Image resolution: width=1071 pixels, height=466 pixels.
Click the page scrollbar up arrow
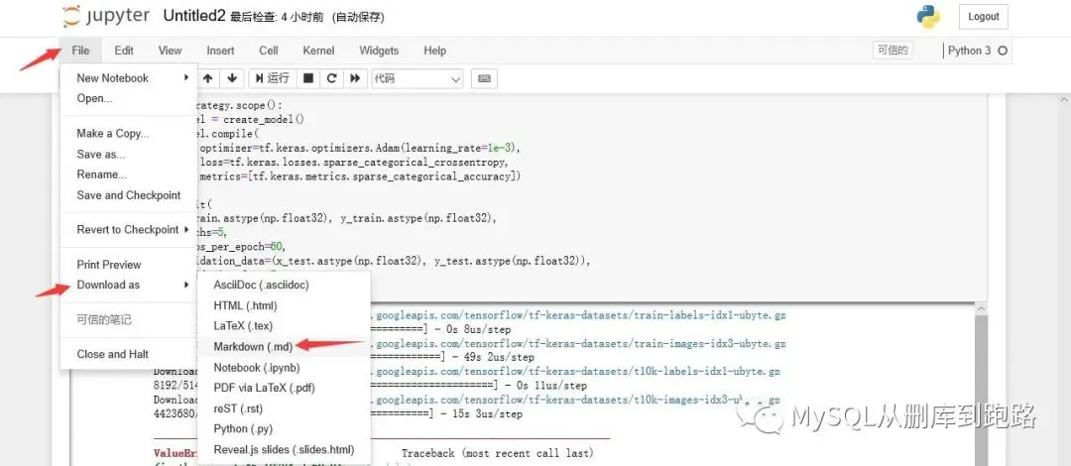coord(1065,100)
